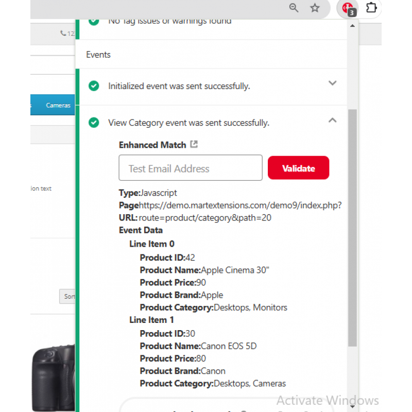The height and width of the screenshot is (412, 412).
Task: Click inside the Test Email Address field
Action: pyautogui.click(x=191, y=168)
